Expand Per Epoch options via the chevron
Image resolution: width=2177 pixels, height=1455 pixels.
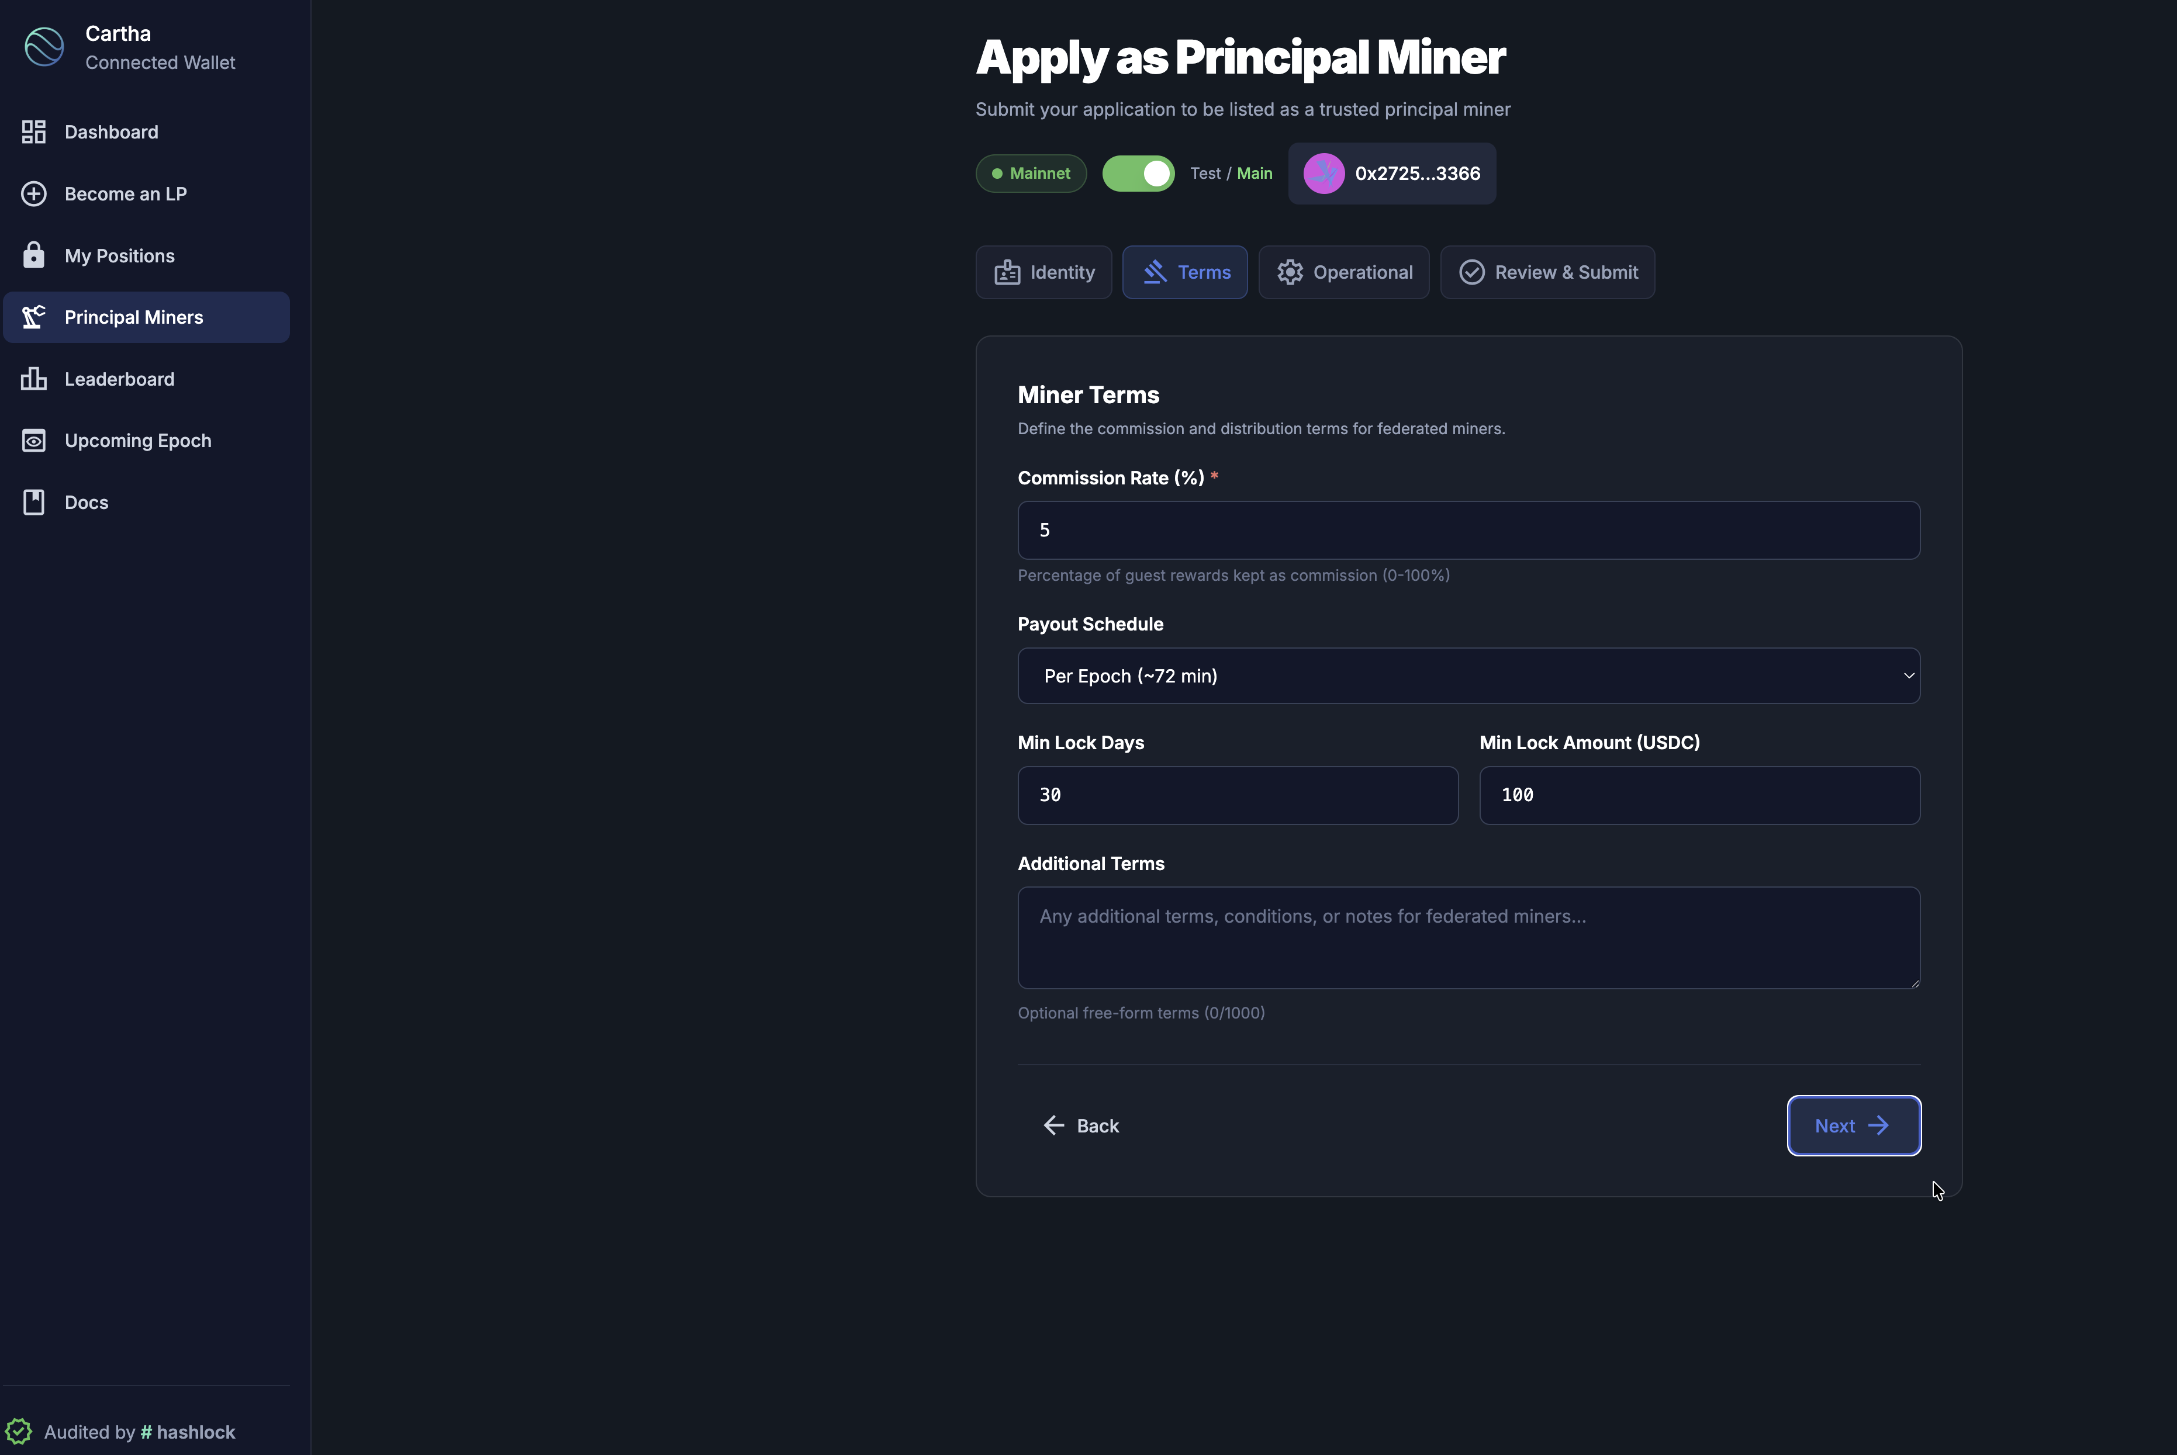(x=1909, y=675)
